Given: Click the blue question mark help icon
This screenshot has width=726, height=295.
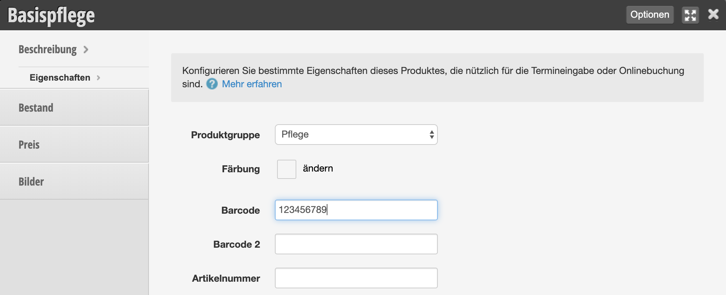Looking at the screenshot, I should click(212, 84).
